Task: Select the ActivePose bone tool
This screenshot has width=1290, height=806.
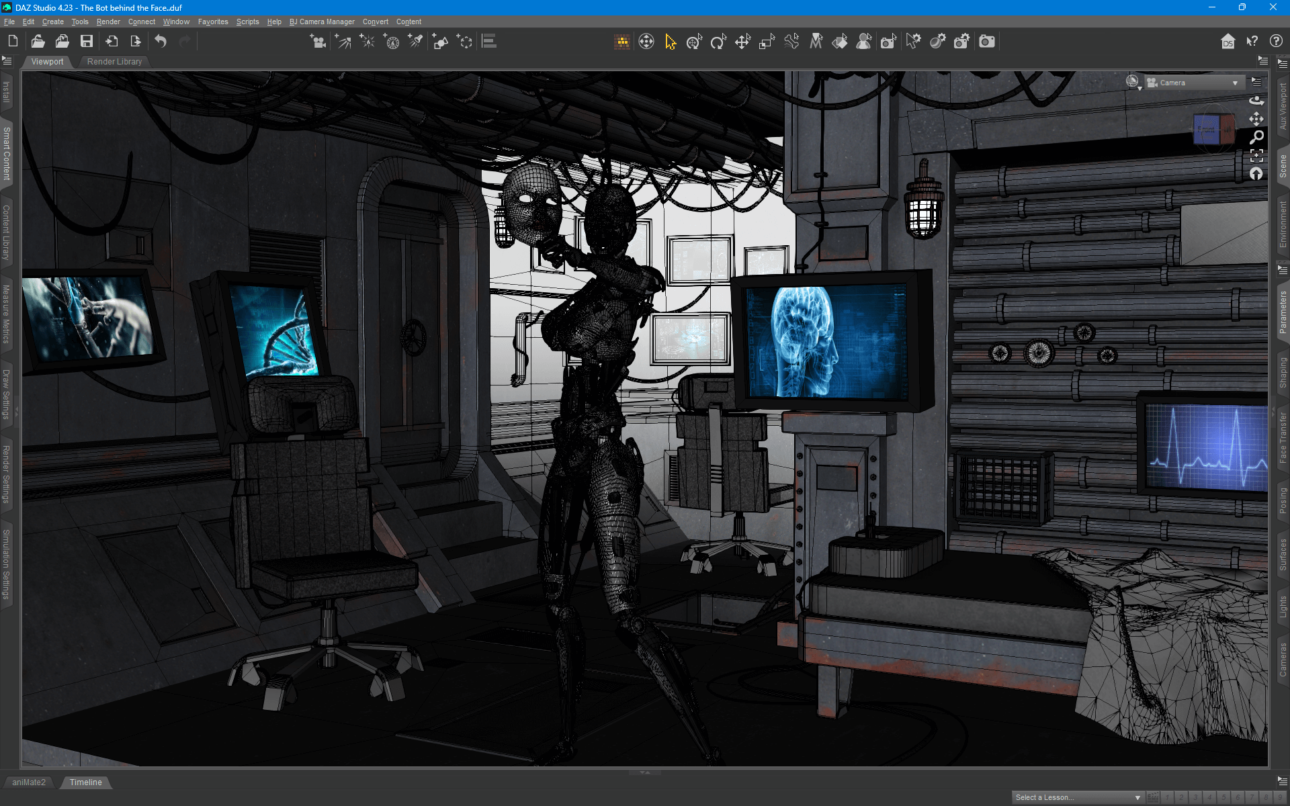Action: pos(791,42)
